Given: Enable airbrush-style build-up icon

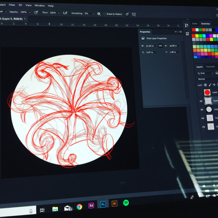Looking at the screenshot, I should 65,13.
